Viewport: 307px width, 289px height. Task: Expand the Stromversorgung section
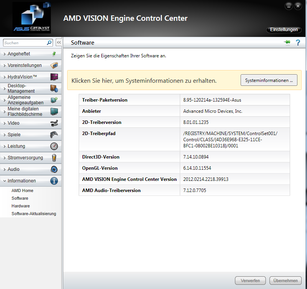pos(31,158)
